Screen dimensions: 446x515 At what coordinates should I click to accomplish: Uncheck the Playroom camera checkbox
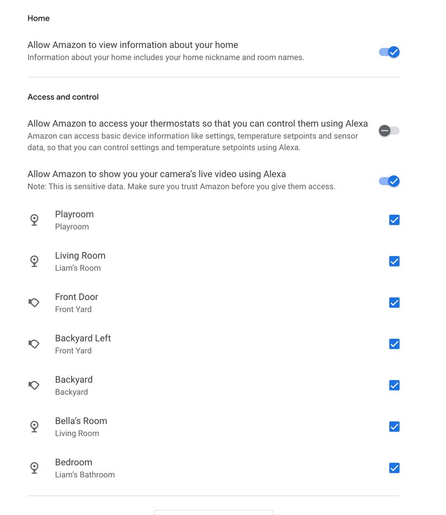[394, 220]
